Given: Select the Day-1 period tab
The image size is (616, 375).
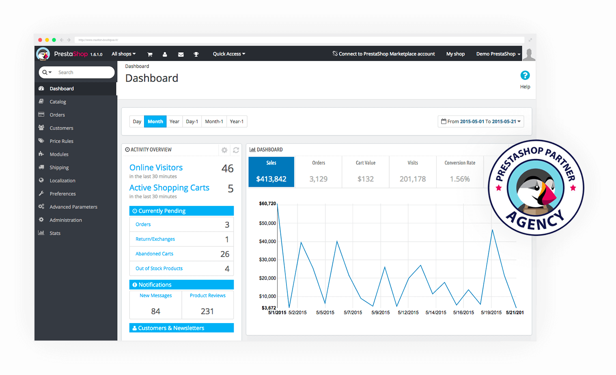Looking at the screenshot, I should [x=192, y=122].
